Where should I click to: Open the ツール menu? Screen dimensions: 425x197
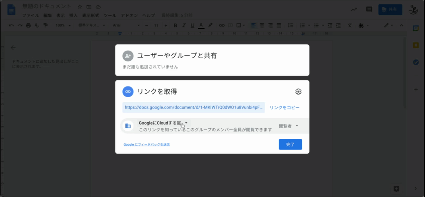110,15
